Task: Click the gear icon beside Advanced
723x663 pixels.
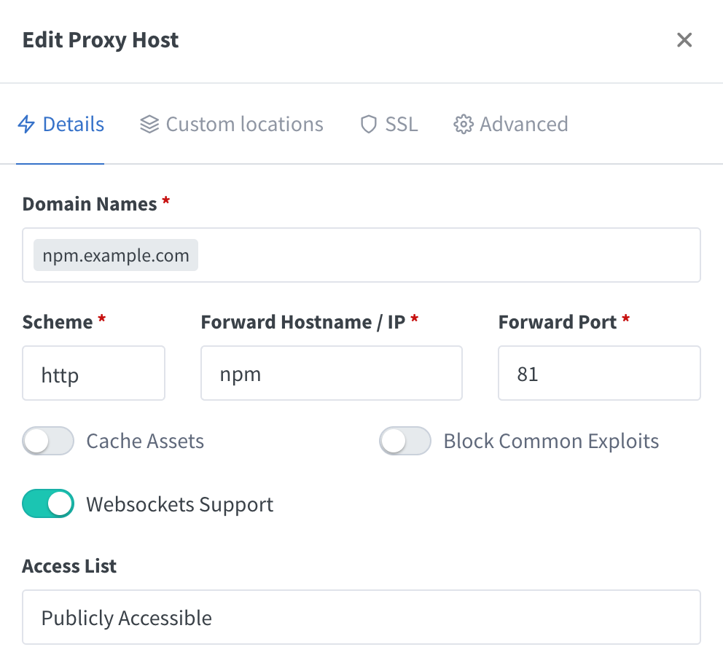Action: 463,125
